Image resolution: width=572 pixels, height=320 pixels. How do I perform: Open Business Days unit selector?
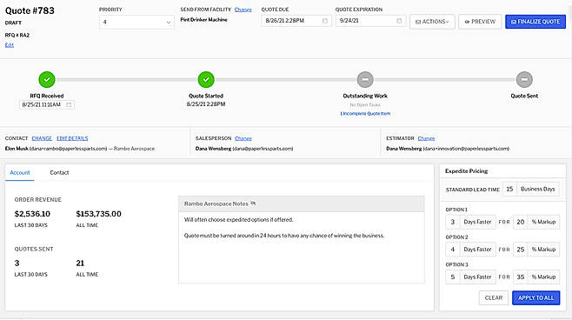click(x=538, y=189)
